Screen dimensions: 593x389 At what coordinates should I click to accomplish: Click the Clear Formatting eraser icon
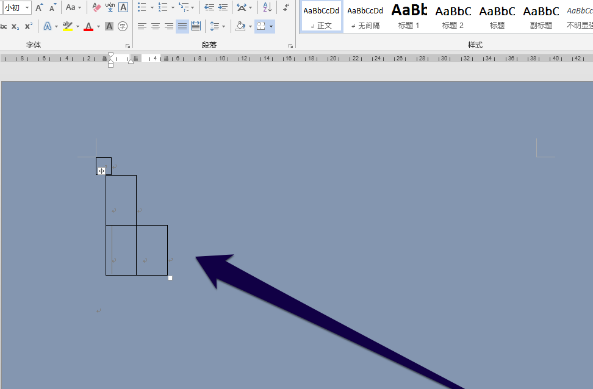pyautogui.click(x=96, y=7)
